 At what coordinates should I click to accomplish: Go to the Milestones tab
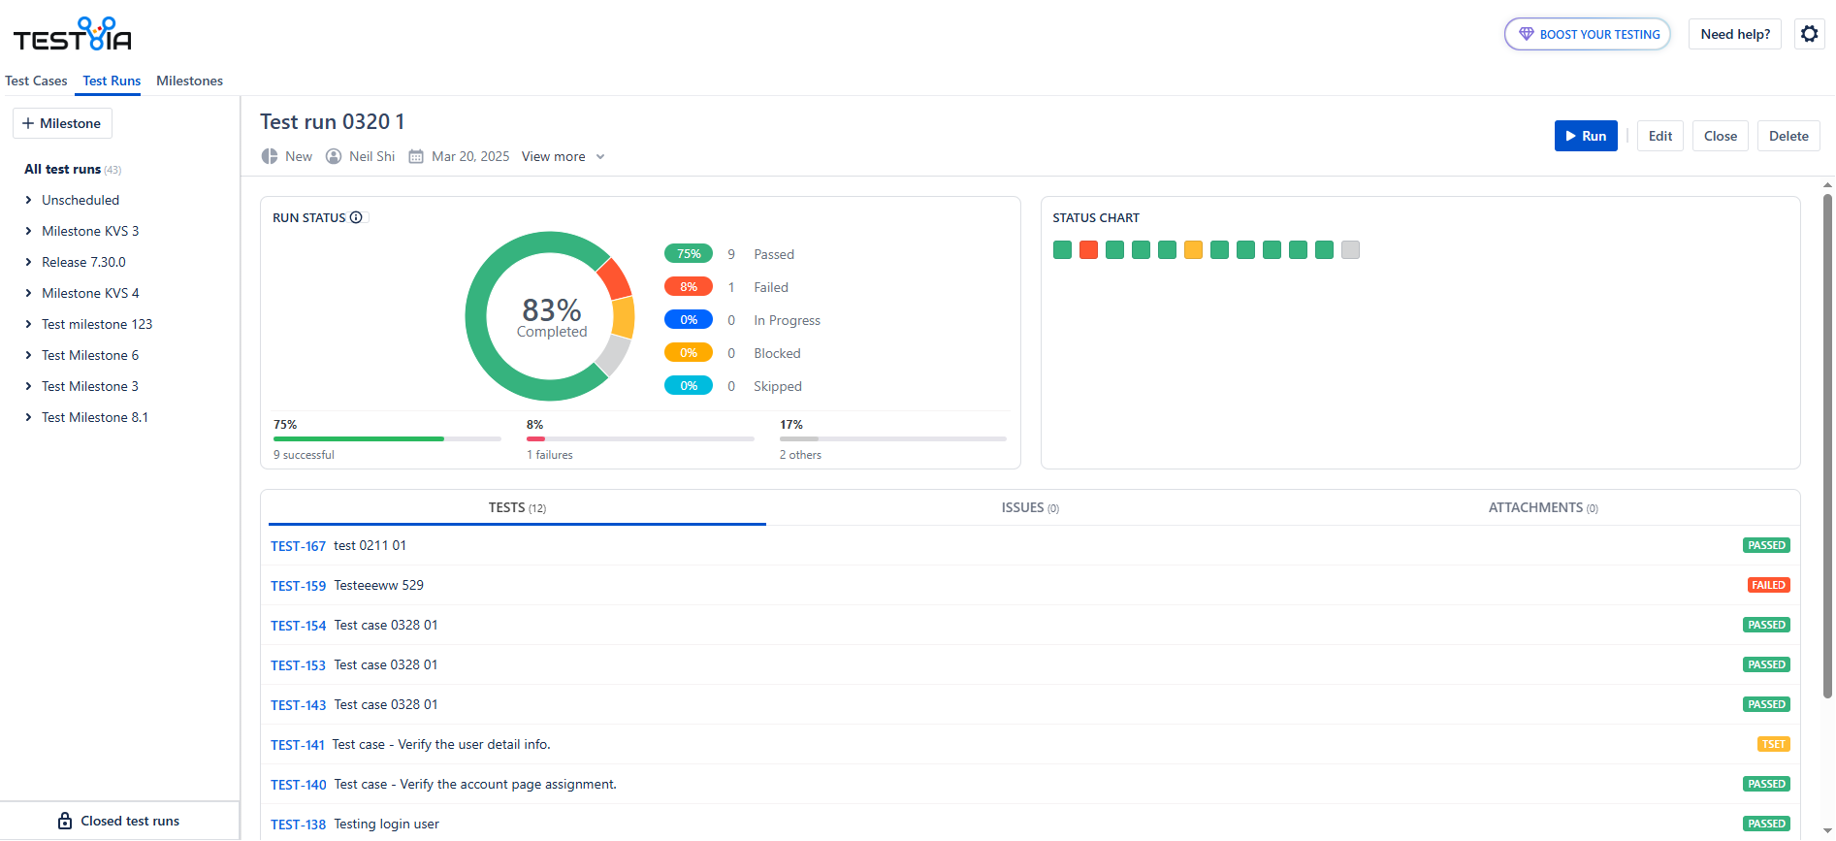[189, 81]
